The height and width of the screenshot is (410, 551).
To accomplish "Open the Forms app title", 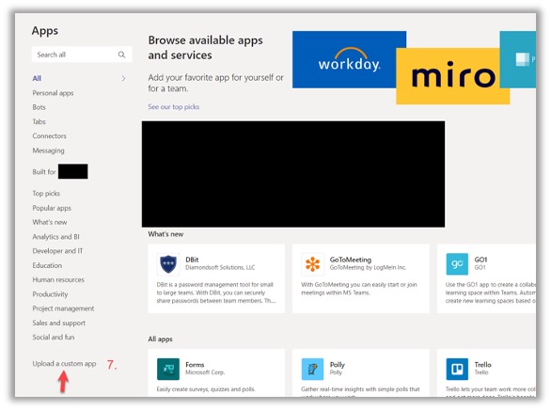I will [x=195, y=365].
